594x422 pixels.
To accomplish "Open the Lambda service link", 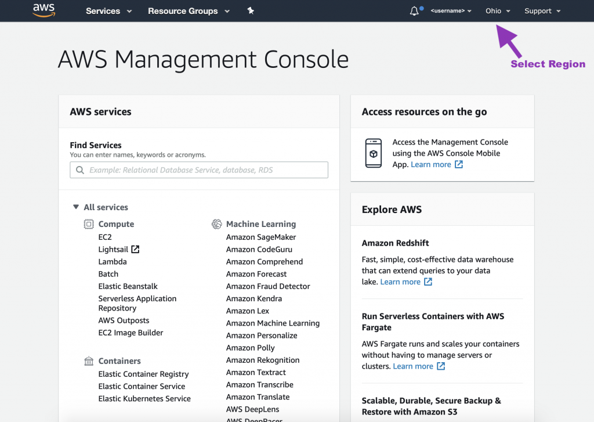I will click(x=113, y=262).
